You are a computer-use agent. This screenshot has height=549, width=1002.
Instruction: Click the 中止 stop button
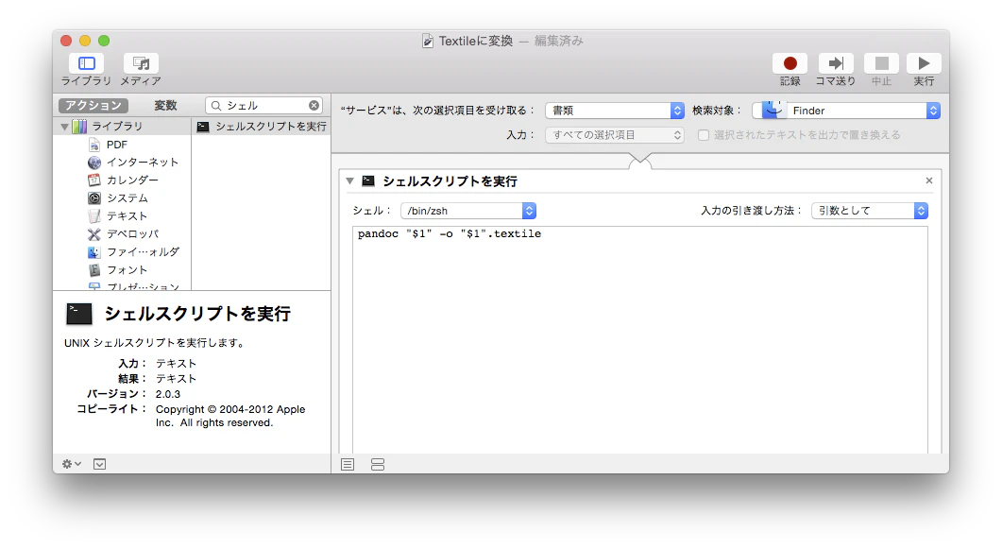[881, 63]
